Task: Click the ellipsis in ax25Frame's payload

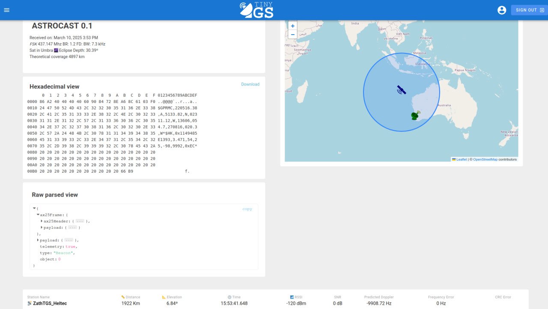Action: [x=72, y=227]
